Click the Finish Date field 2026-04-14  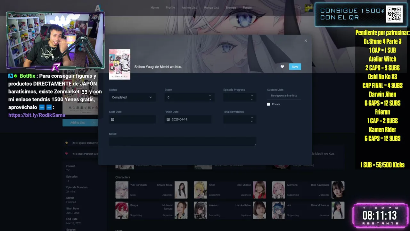tap(188, 119)
